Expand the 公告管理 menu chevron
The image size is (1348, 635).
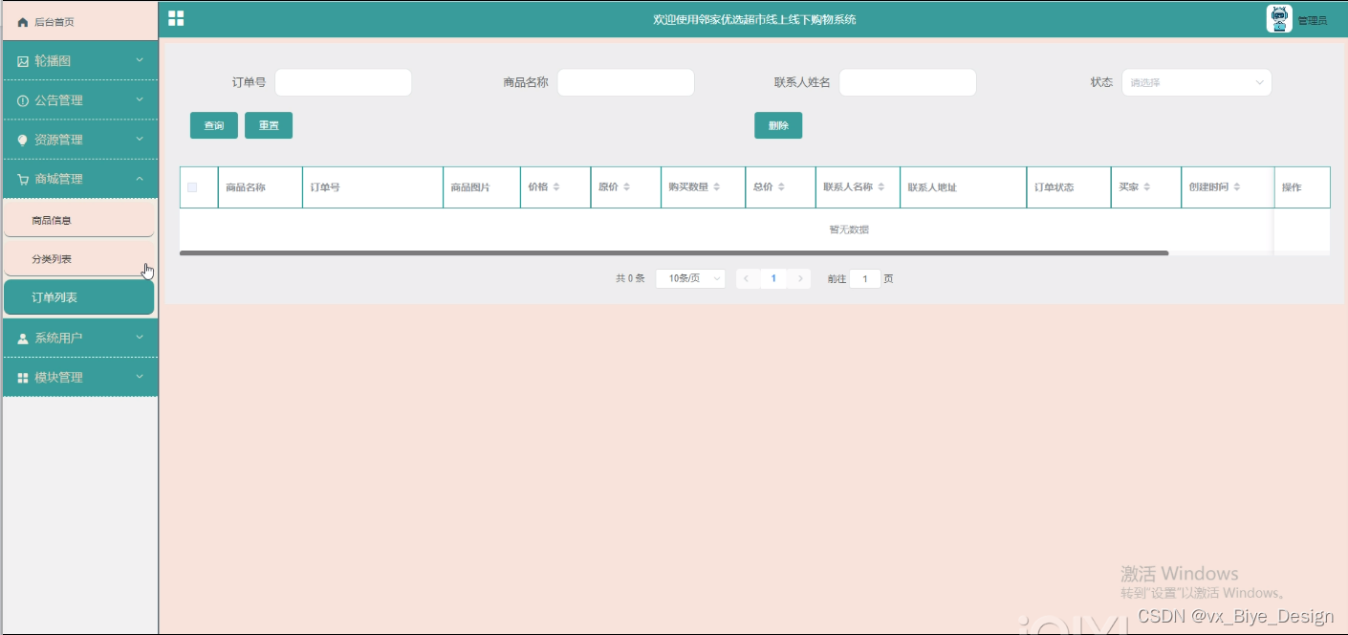[x=140, y=99]
